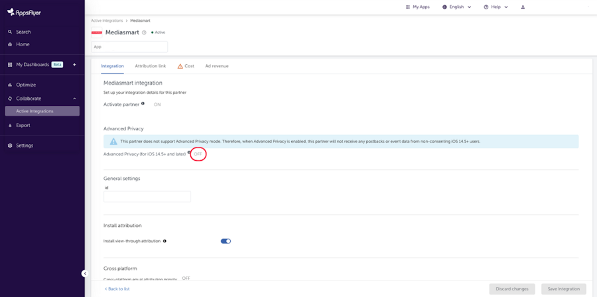Click the Export sidebar icon
The height and width of the screenshot is (297, 597).
click(10, 125)
